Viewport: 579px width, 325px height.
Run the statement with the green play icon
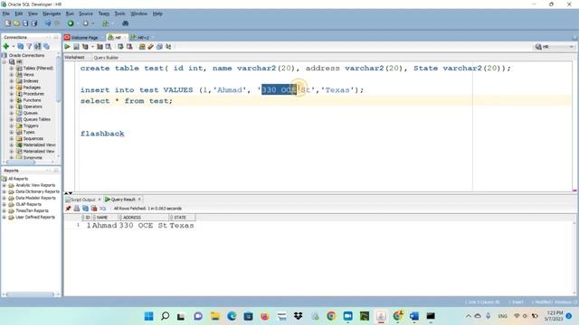67,47
